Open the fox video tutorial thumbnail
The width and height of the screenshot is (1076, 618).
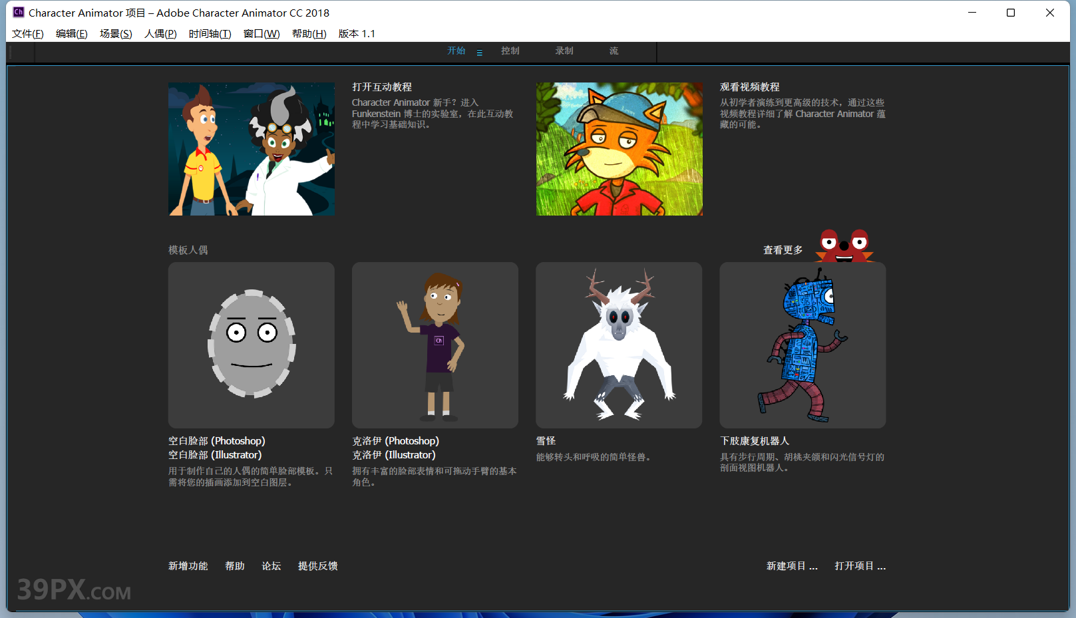(620, 149)
